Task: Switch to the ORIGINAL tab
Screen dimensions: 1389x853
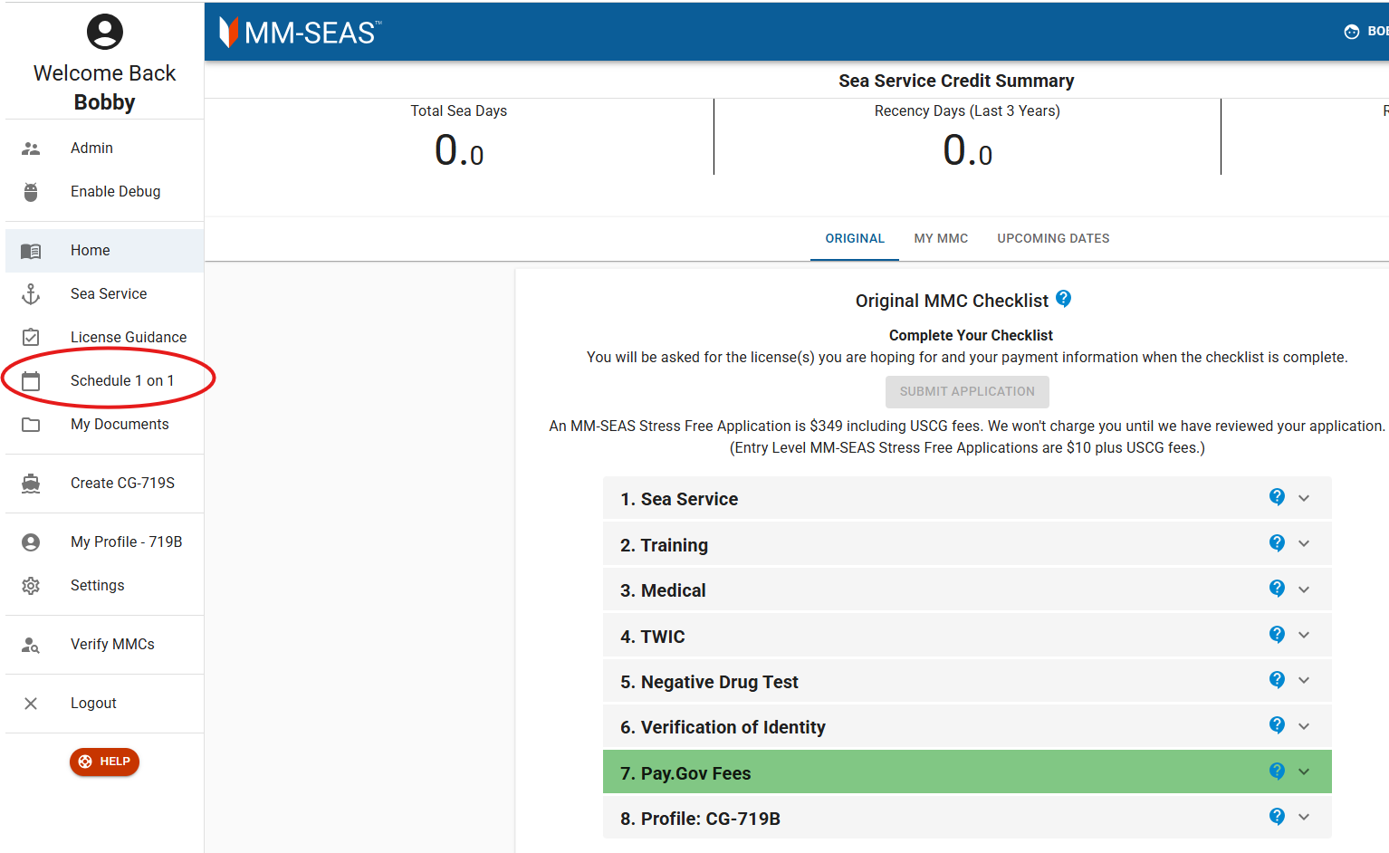Action: pyautogui.click(x=855, y=239)
